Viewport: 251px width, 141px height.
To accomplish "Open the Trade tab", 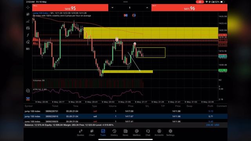I will (103, 133).
